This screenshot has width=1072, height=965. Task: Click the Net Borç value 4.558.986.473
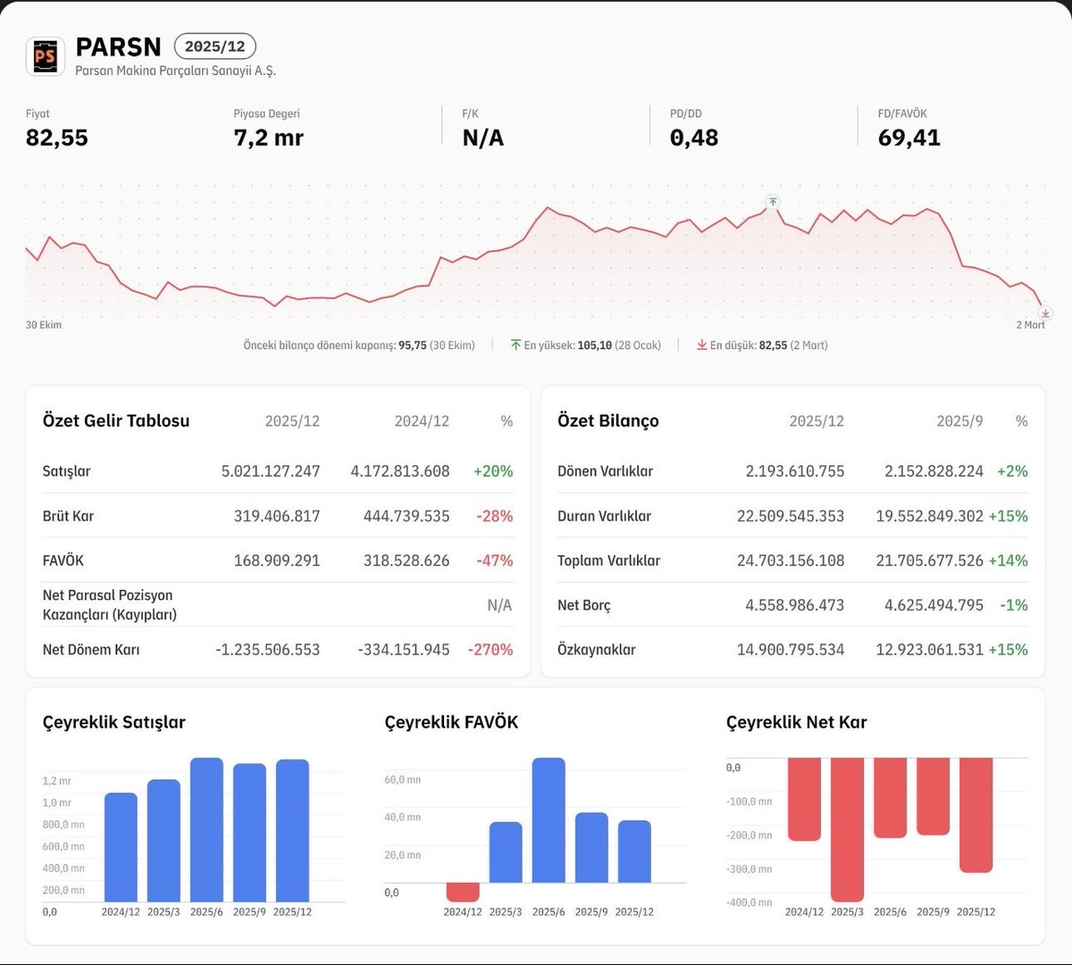[795, 605]
